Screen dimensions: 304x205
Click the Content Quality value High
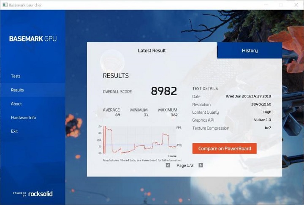pos(267,112)
